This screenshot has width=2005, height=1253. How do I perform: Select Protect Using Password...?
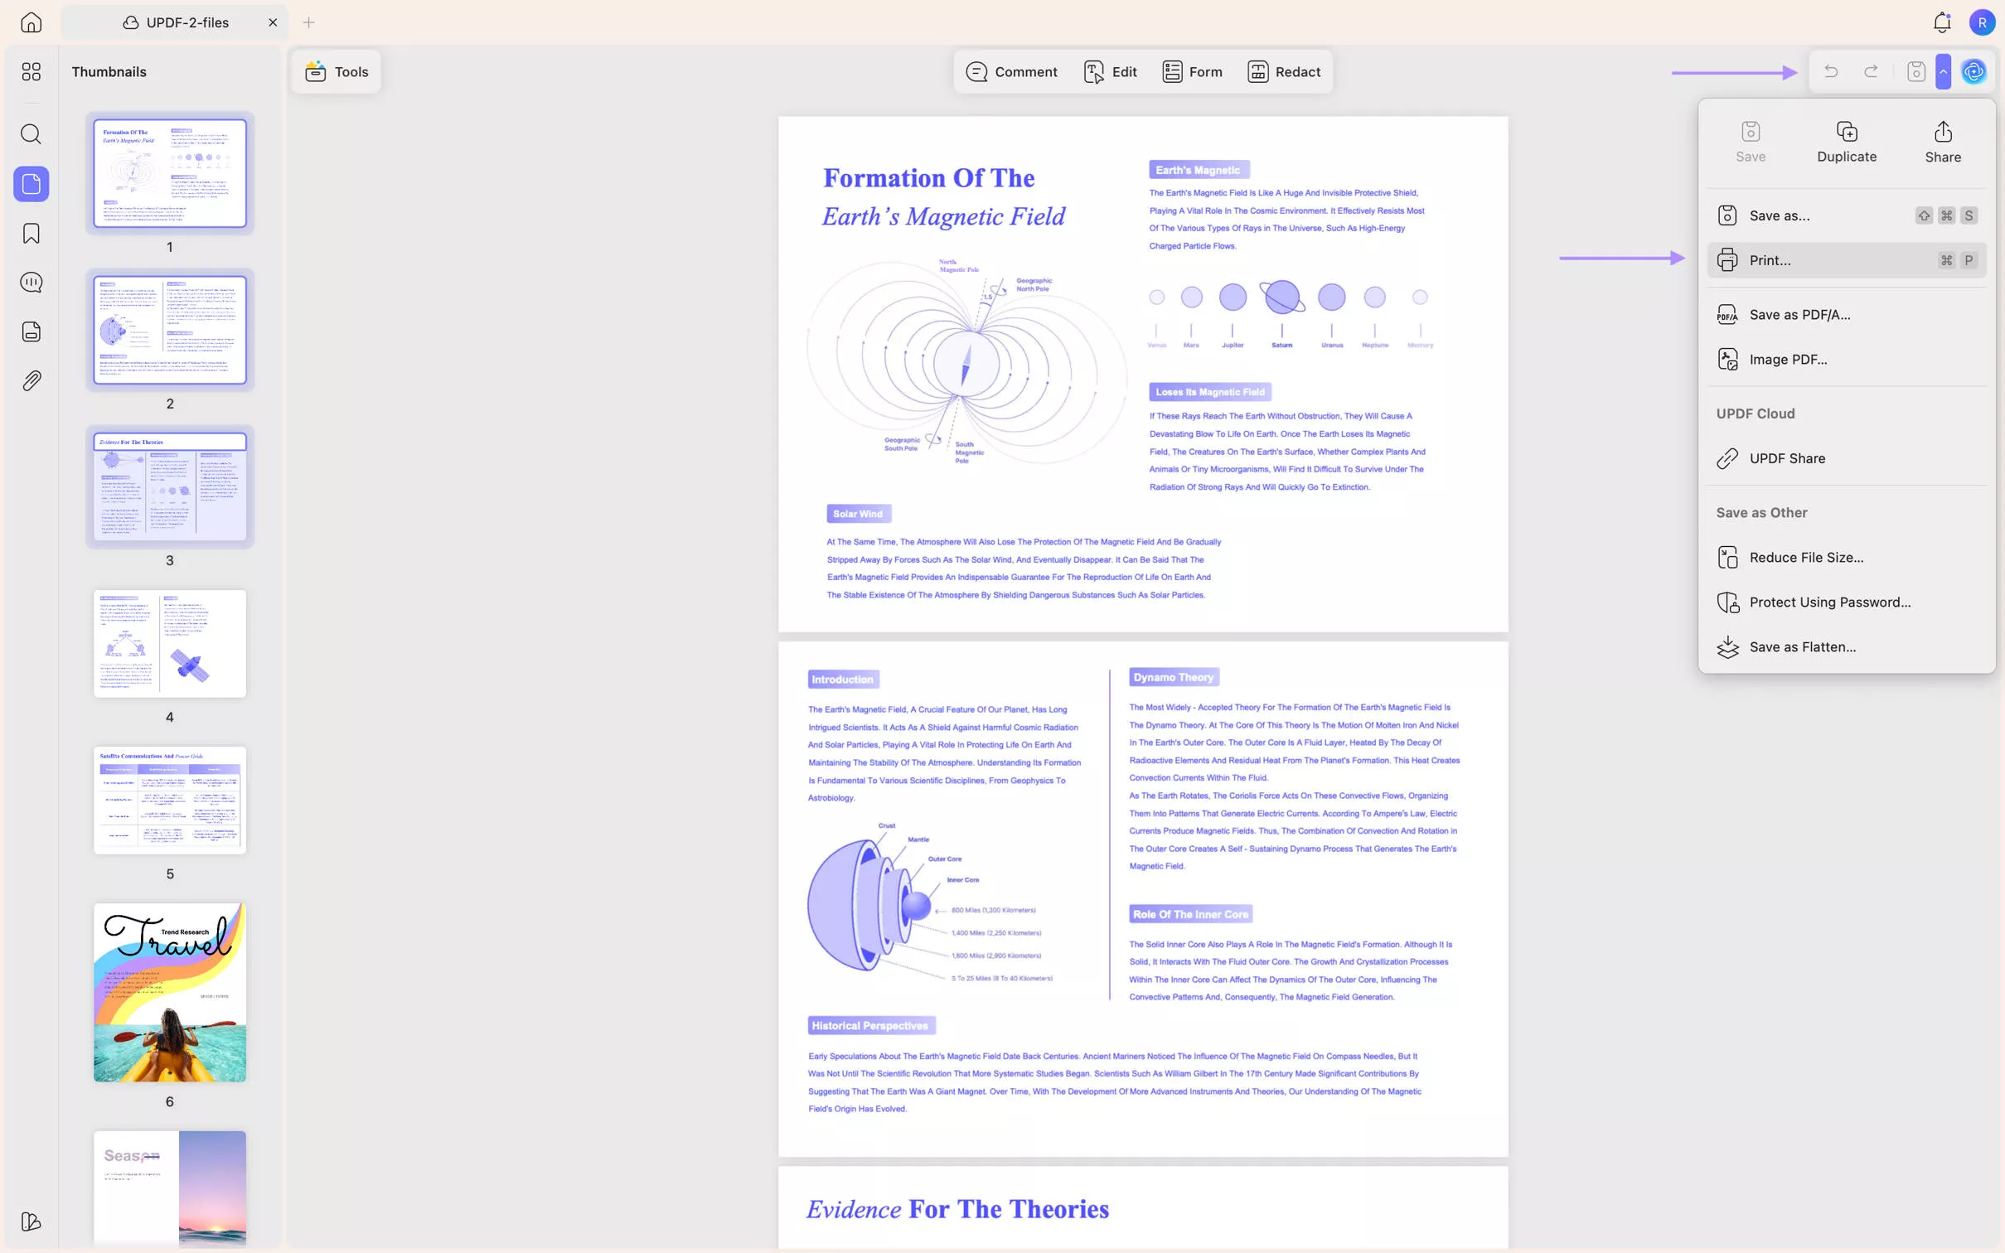(x=1829, y=602)
